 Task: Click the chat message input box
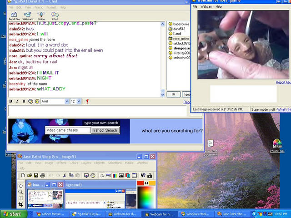pos(98,111)
